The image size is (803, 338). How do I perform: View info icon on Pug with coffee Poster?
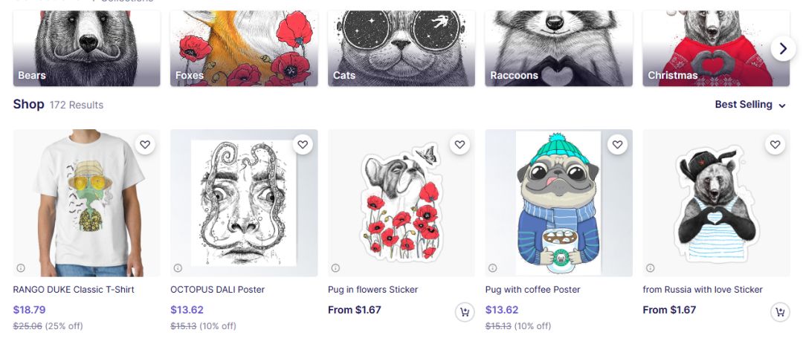point(493,268)
